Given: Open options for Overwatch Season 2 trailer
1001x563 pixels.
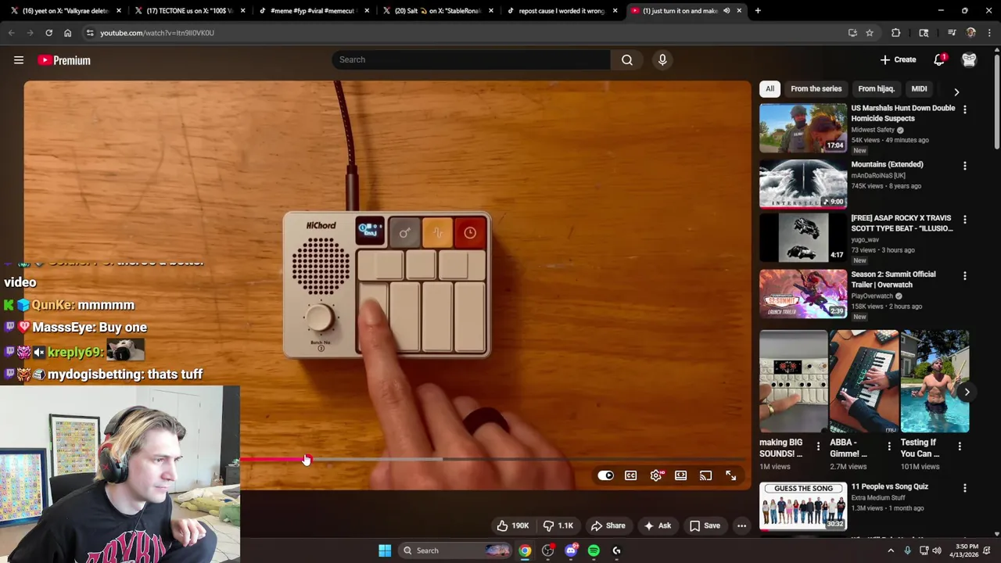Looking at the screenshot, I should click(x=964, y=276).
